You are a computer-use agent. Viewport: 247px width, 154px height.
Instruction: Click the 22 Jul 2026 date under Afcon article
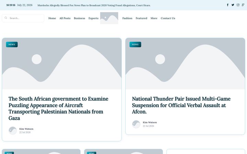pos(149,126)
